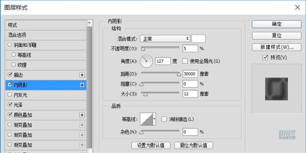Click the 不透明度 input field

190,48
